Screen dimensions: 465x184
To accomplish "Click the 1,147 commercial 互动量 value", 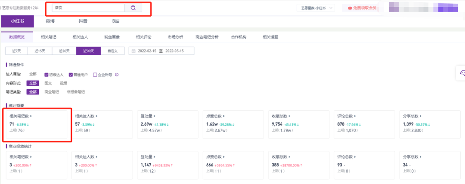I will pyautogui.click(x=146, y=165).
